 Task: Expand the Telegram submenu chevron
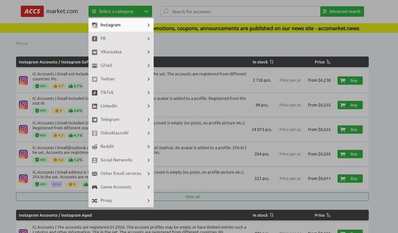pos(149,120)
